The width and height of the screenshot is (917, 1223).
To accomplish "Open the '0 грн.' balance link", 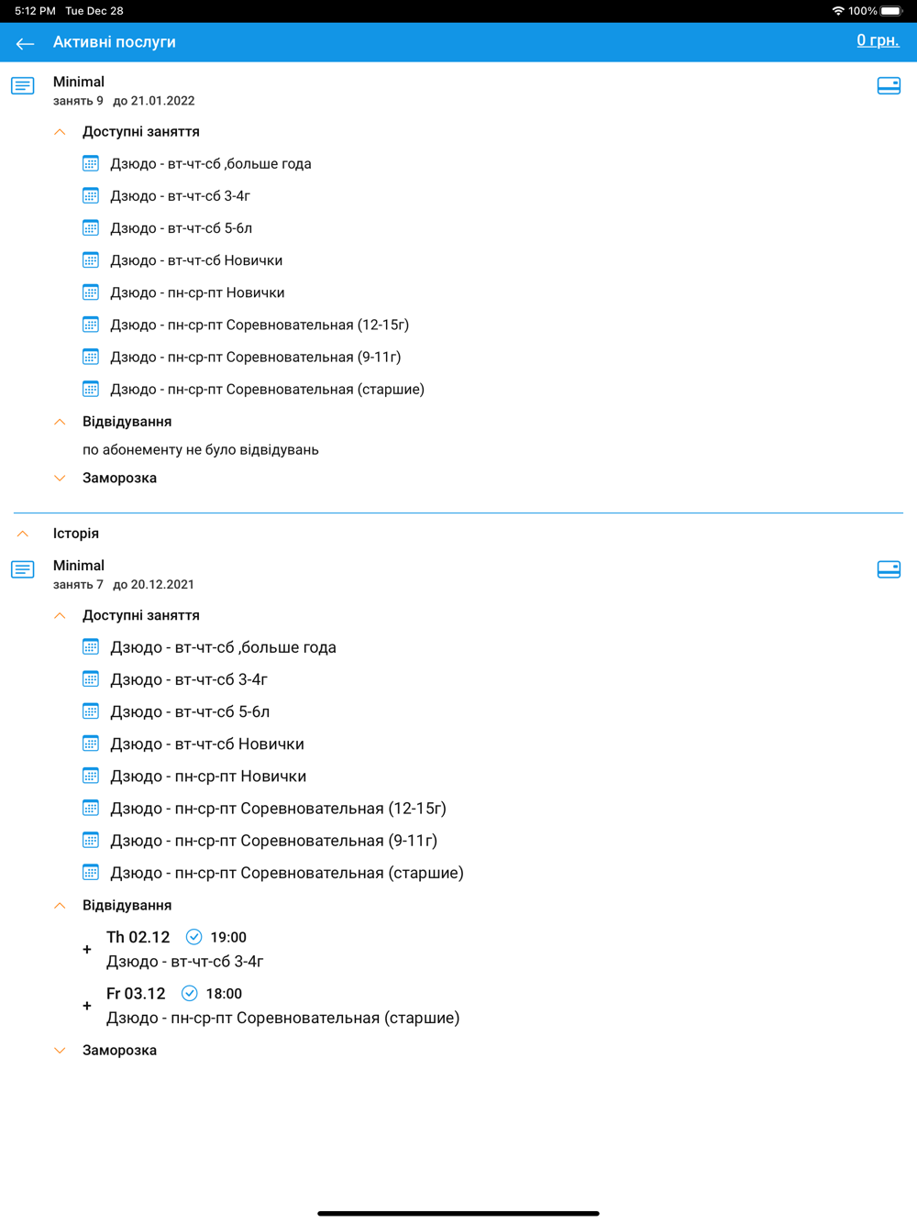I will pyautogui.click(x=878, y=40).
